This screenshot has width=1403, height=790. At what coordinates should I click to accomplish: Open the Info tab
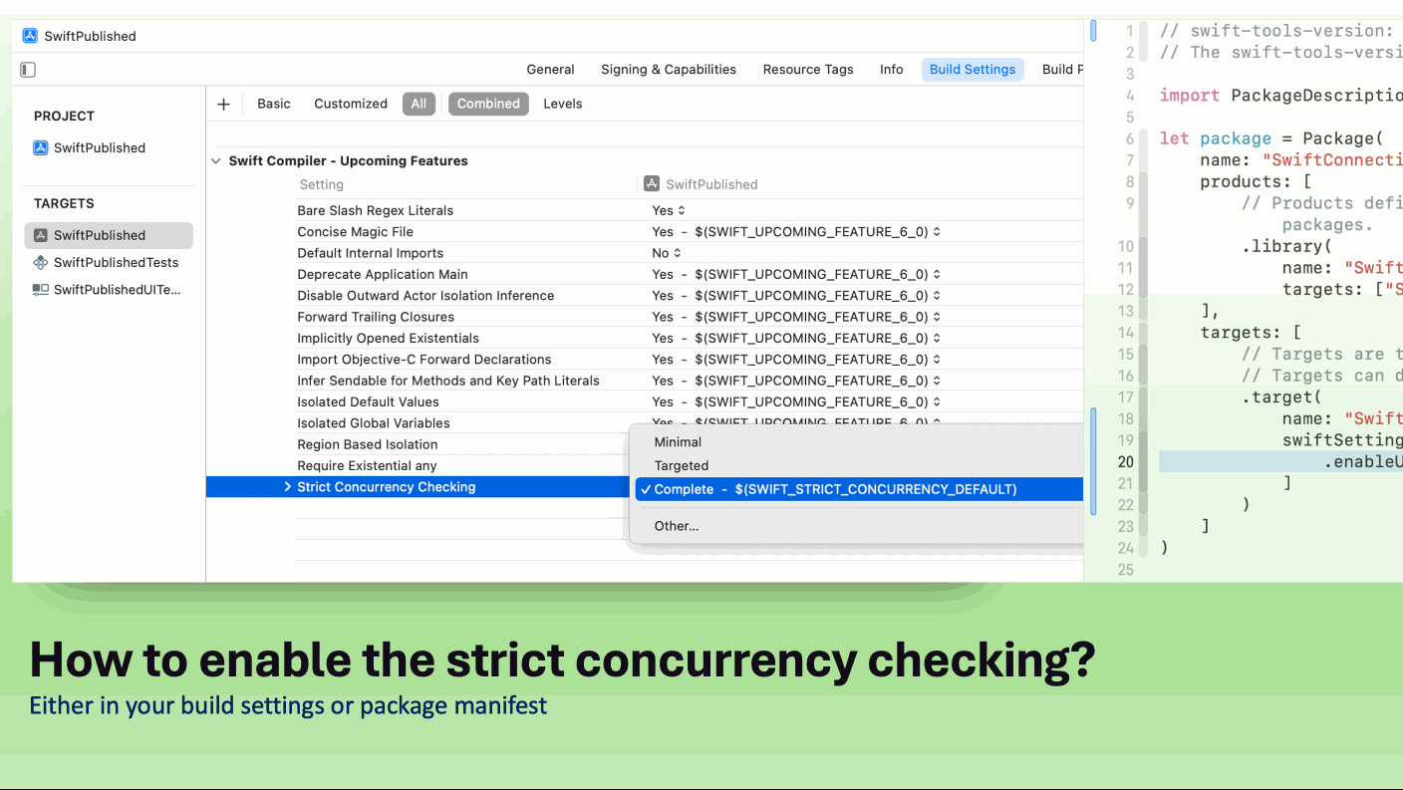pos(892,70)
